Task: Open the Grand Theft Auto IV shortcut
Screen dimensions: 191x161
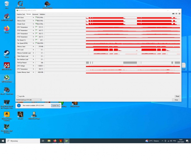Action: (x=7, y=102)
